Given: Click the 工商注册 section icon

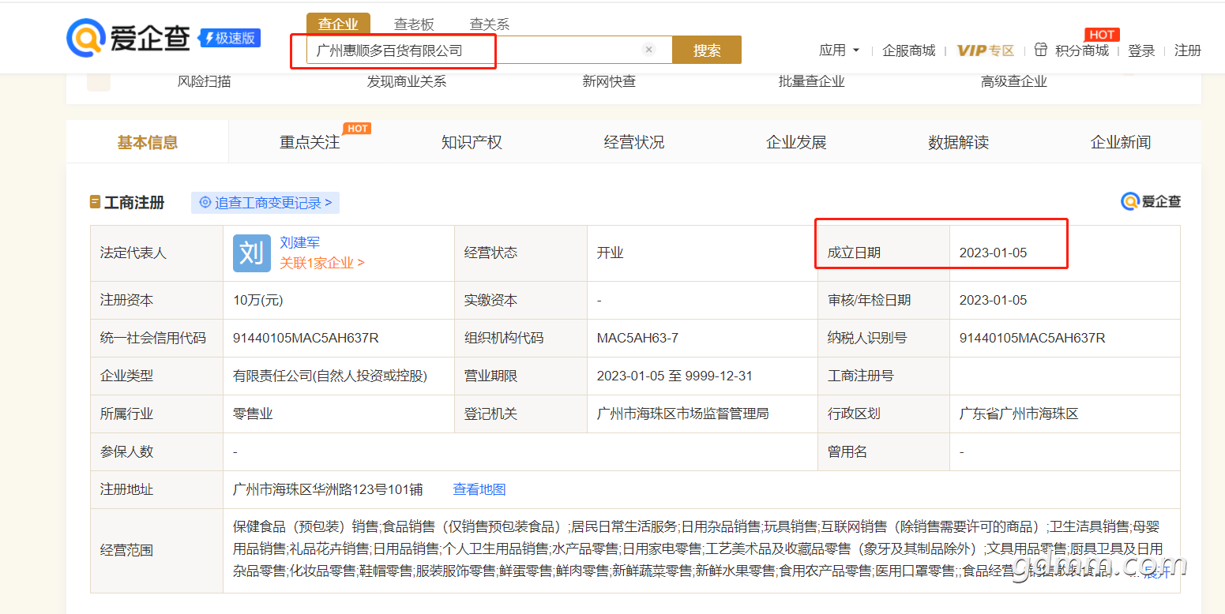Looking at the screenshot, I should pos(95,202).
